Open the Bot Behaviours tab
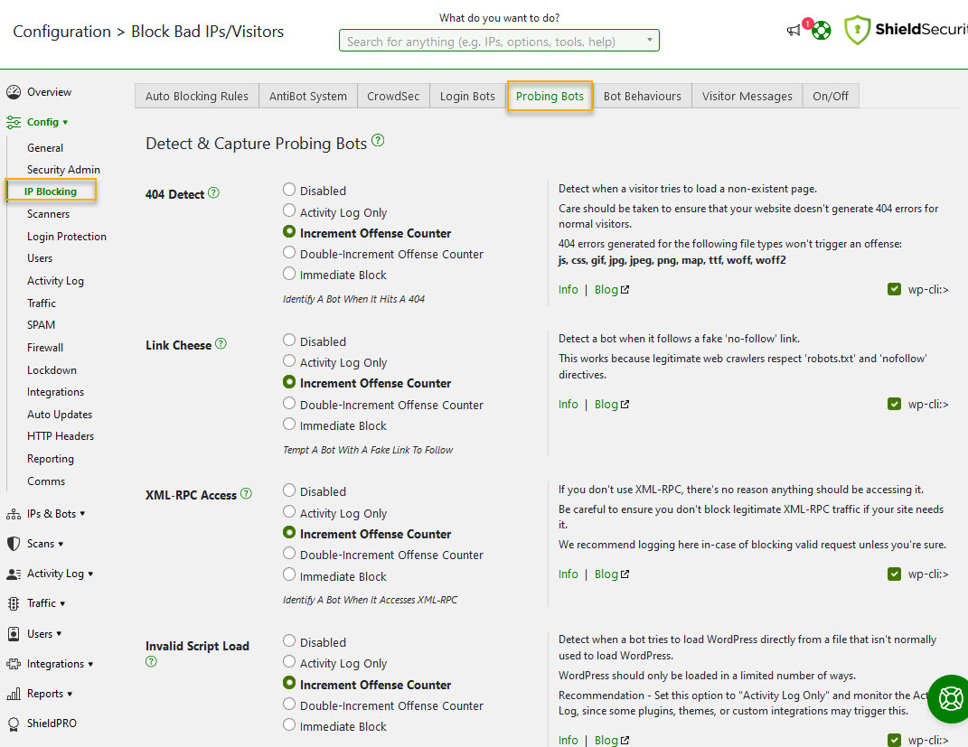 tap(642, 95)
